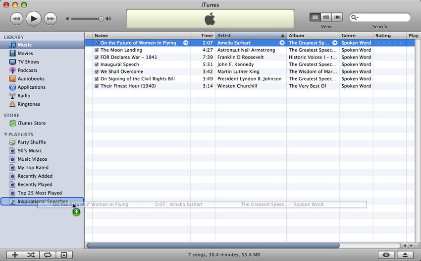This screenshot has height=261, width=421.
Task: Open TV Shows in the sidebar
Action: coord(42,62)
